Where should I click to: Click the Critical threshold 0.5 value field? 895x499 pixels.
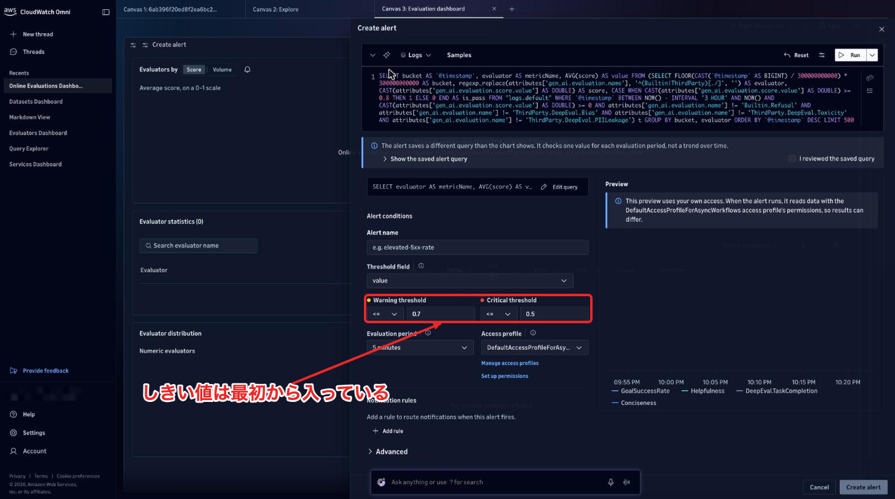pyautogui.click(x=554, y=314)
